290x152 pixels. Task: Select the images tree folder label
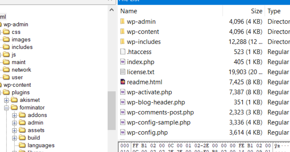tap(21, 40)
